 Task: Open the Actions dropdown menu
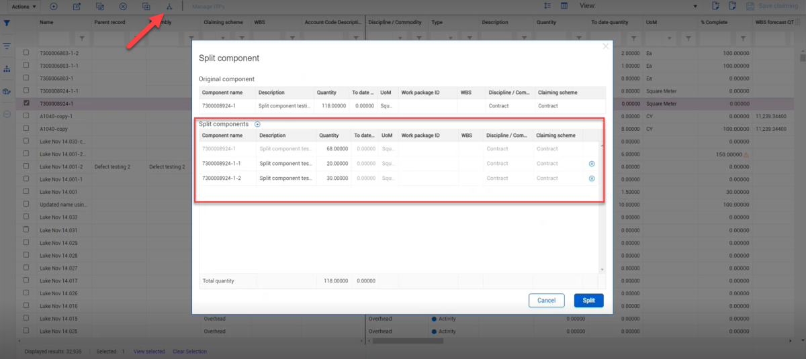point(25,6)
